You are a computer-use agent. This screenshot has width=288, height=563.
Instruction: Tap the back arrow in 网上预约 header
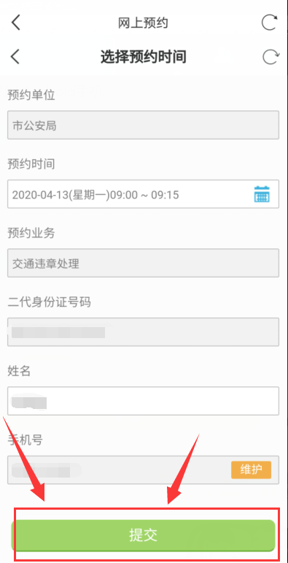pos(16,23)
